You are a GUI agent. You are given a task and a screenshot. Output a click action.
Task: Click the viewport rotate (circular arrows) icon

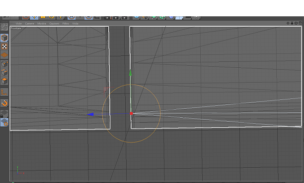tap(296, 23)
